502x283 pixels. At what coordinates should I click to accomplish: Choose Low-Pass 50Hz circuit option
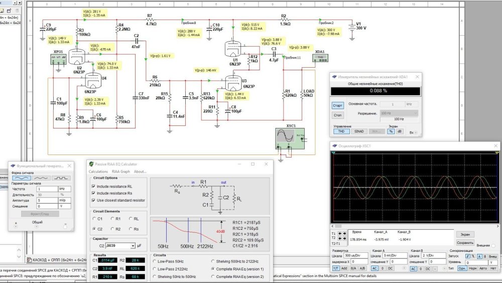pyautogui.click(x=155, y=261)
